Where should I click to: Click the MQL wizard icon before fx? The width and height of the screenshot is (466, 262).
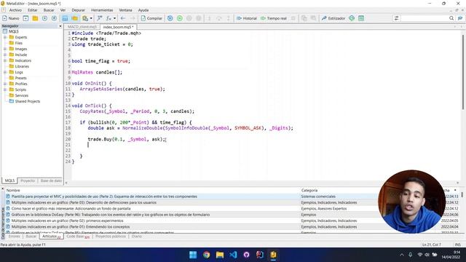100,18
